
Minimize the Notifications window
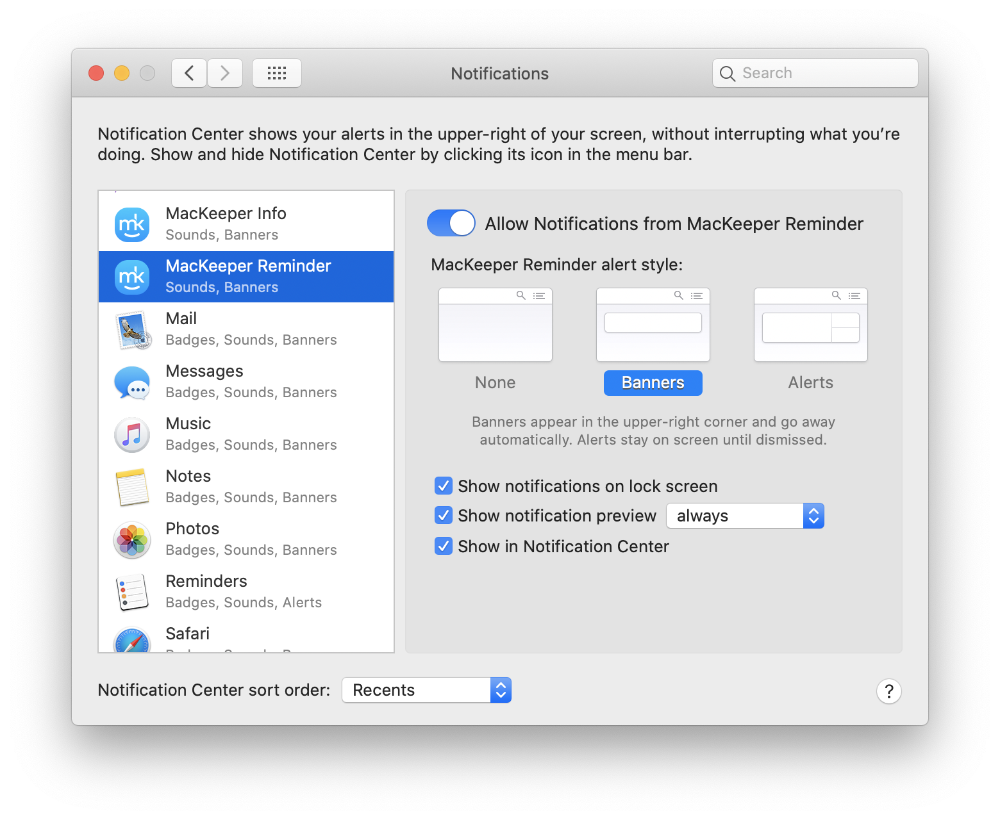[x=122, y=73]
